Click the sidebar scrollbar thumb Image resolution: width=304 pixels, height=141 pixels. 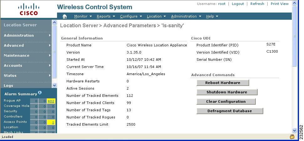(x=55, y=51)
